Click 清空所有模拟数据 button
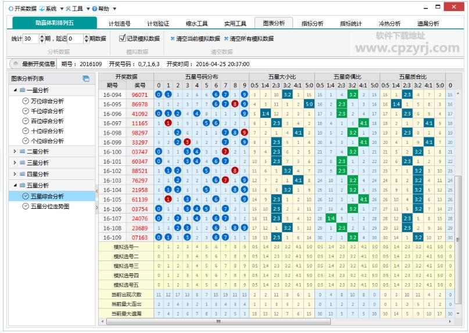 coord(249,38)
